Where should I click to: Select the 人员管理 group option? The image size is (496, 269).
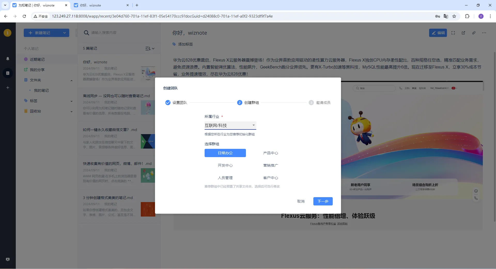pyautogui.click(x=225, y=178)
